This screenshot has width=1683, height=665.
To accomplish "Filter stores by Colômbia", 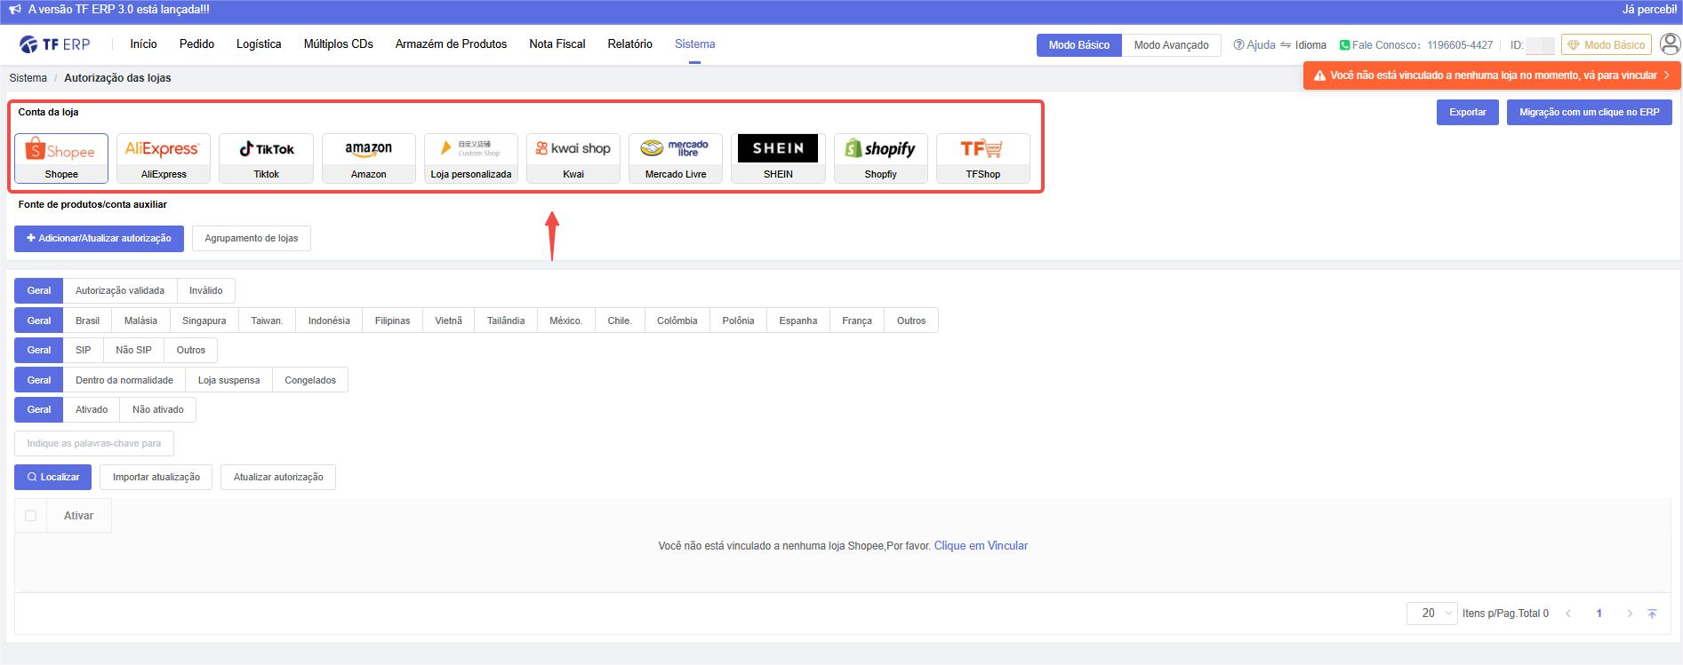I will click(677, 321).
